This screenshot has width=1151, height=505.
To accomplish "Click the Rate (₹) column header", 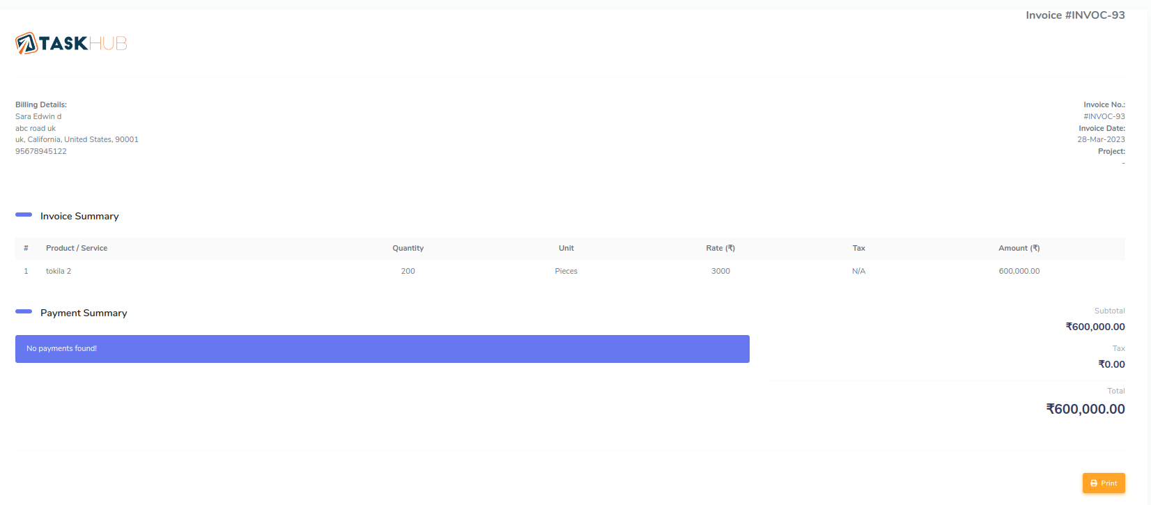I will (720, 249).
